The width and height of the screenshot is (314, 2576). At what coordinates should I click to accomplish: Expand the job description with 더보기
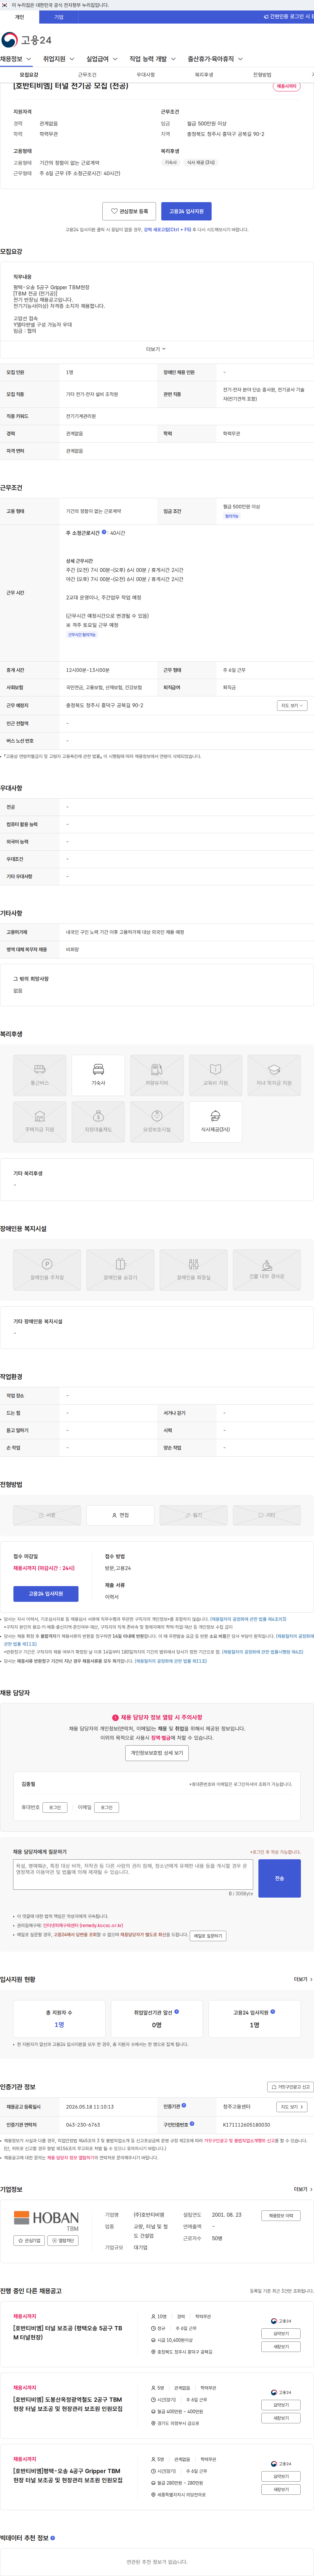pyautogui.click(x=156, y=349)
